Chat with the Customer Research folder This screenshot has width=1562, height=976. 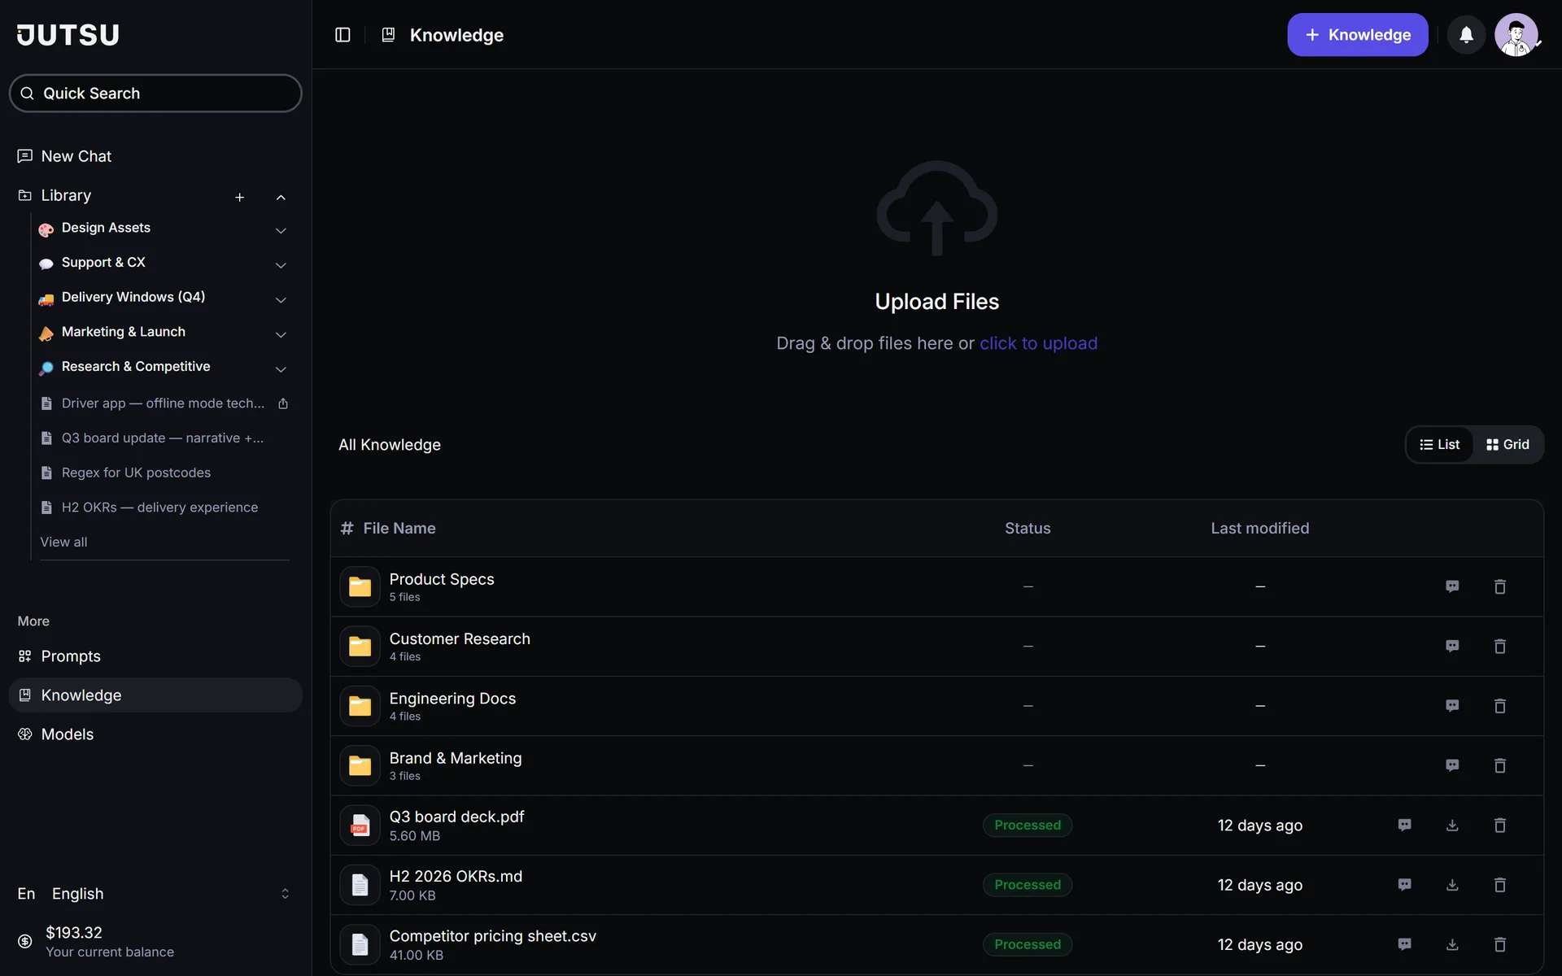pyautogui.click(x=1452, y=646)
